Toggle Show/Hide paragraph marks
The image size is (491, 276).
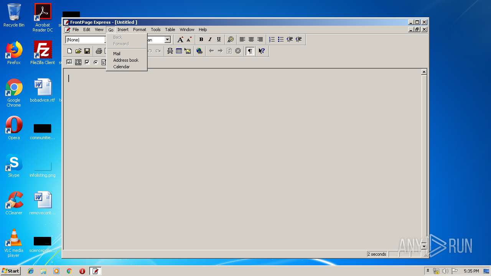click(x=250, y=51)
